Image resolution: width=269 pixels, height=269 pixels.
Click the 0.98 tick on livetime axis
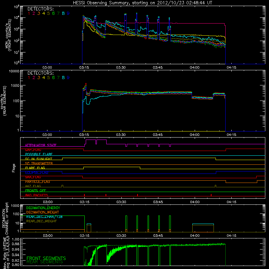(16, 244)
